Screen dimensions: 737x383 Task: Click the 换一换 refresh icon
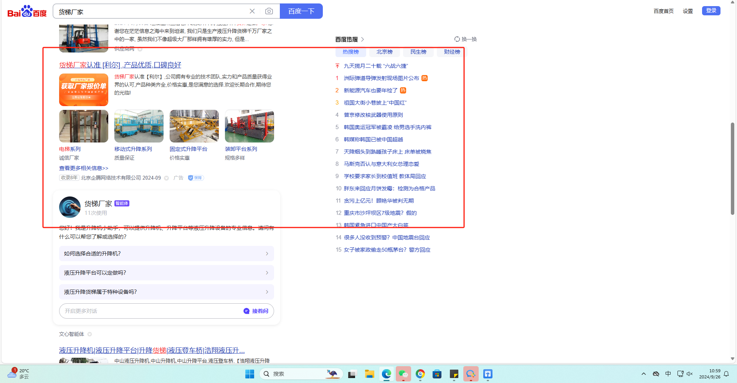457,39
